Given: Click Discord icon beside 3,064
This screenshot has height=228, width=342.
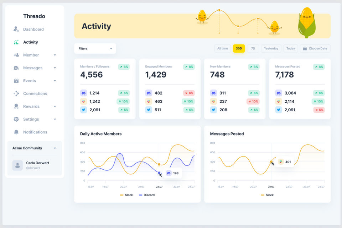Looking at the screenshot, I should click(x=279, y=93).
